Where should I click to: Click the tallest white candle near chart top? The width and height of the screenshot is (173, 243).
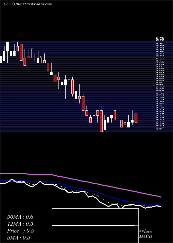7,47
